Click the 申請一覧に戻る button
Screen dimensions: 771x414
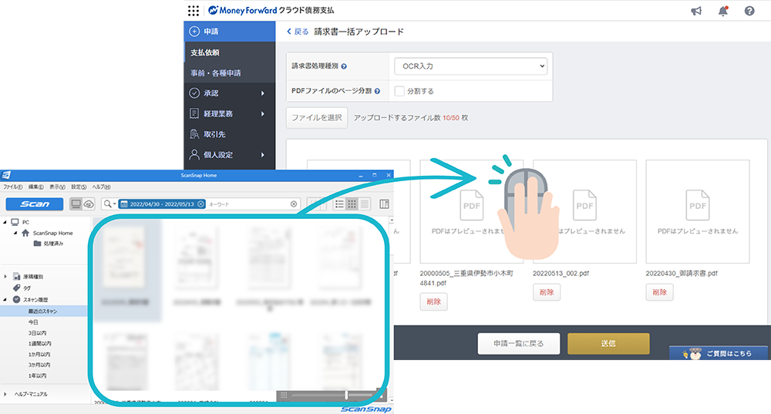pos(519,343)
